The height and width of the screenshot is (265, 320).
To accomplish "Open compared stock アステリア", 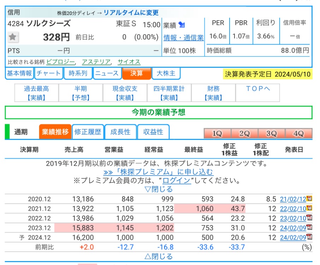I will [x=96, y=61].
